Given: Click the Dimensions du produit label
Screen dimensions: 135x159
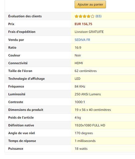Looking at the screenshot, I should pos(26,110).
